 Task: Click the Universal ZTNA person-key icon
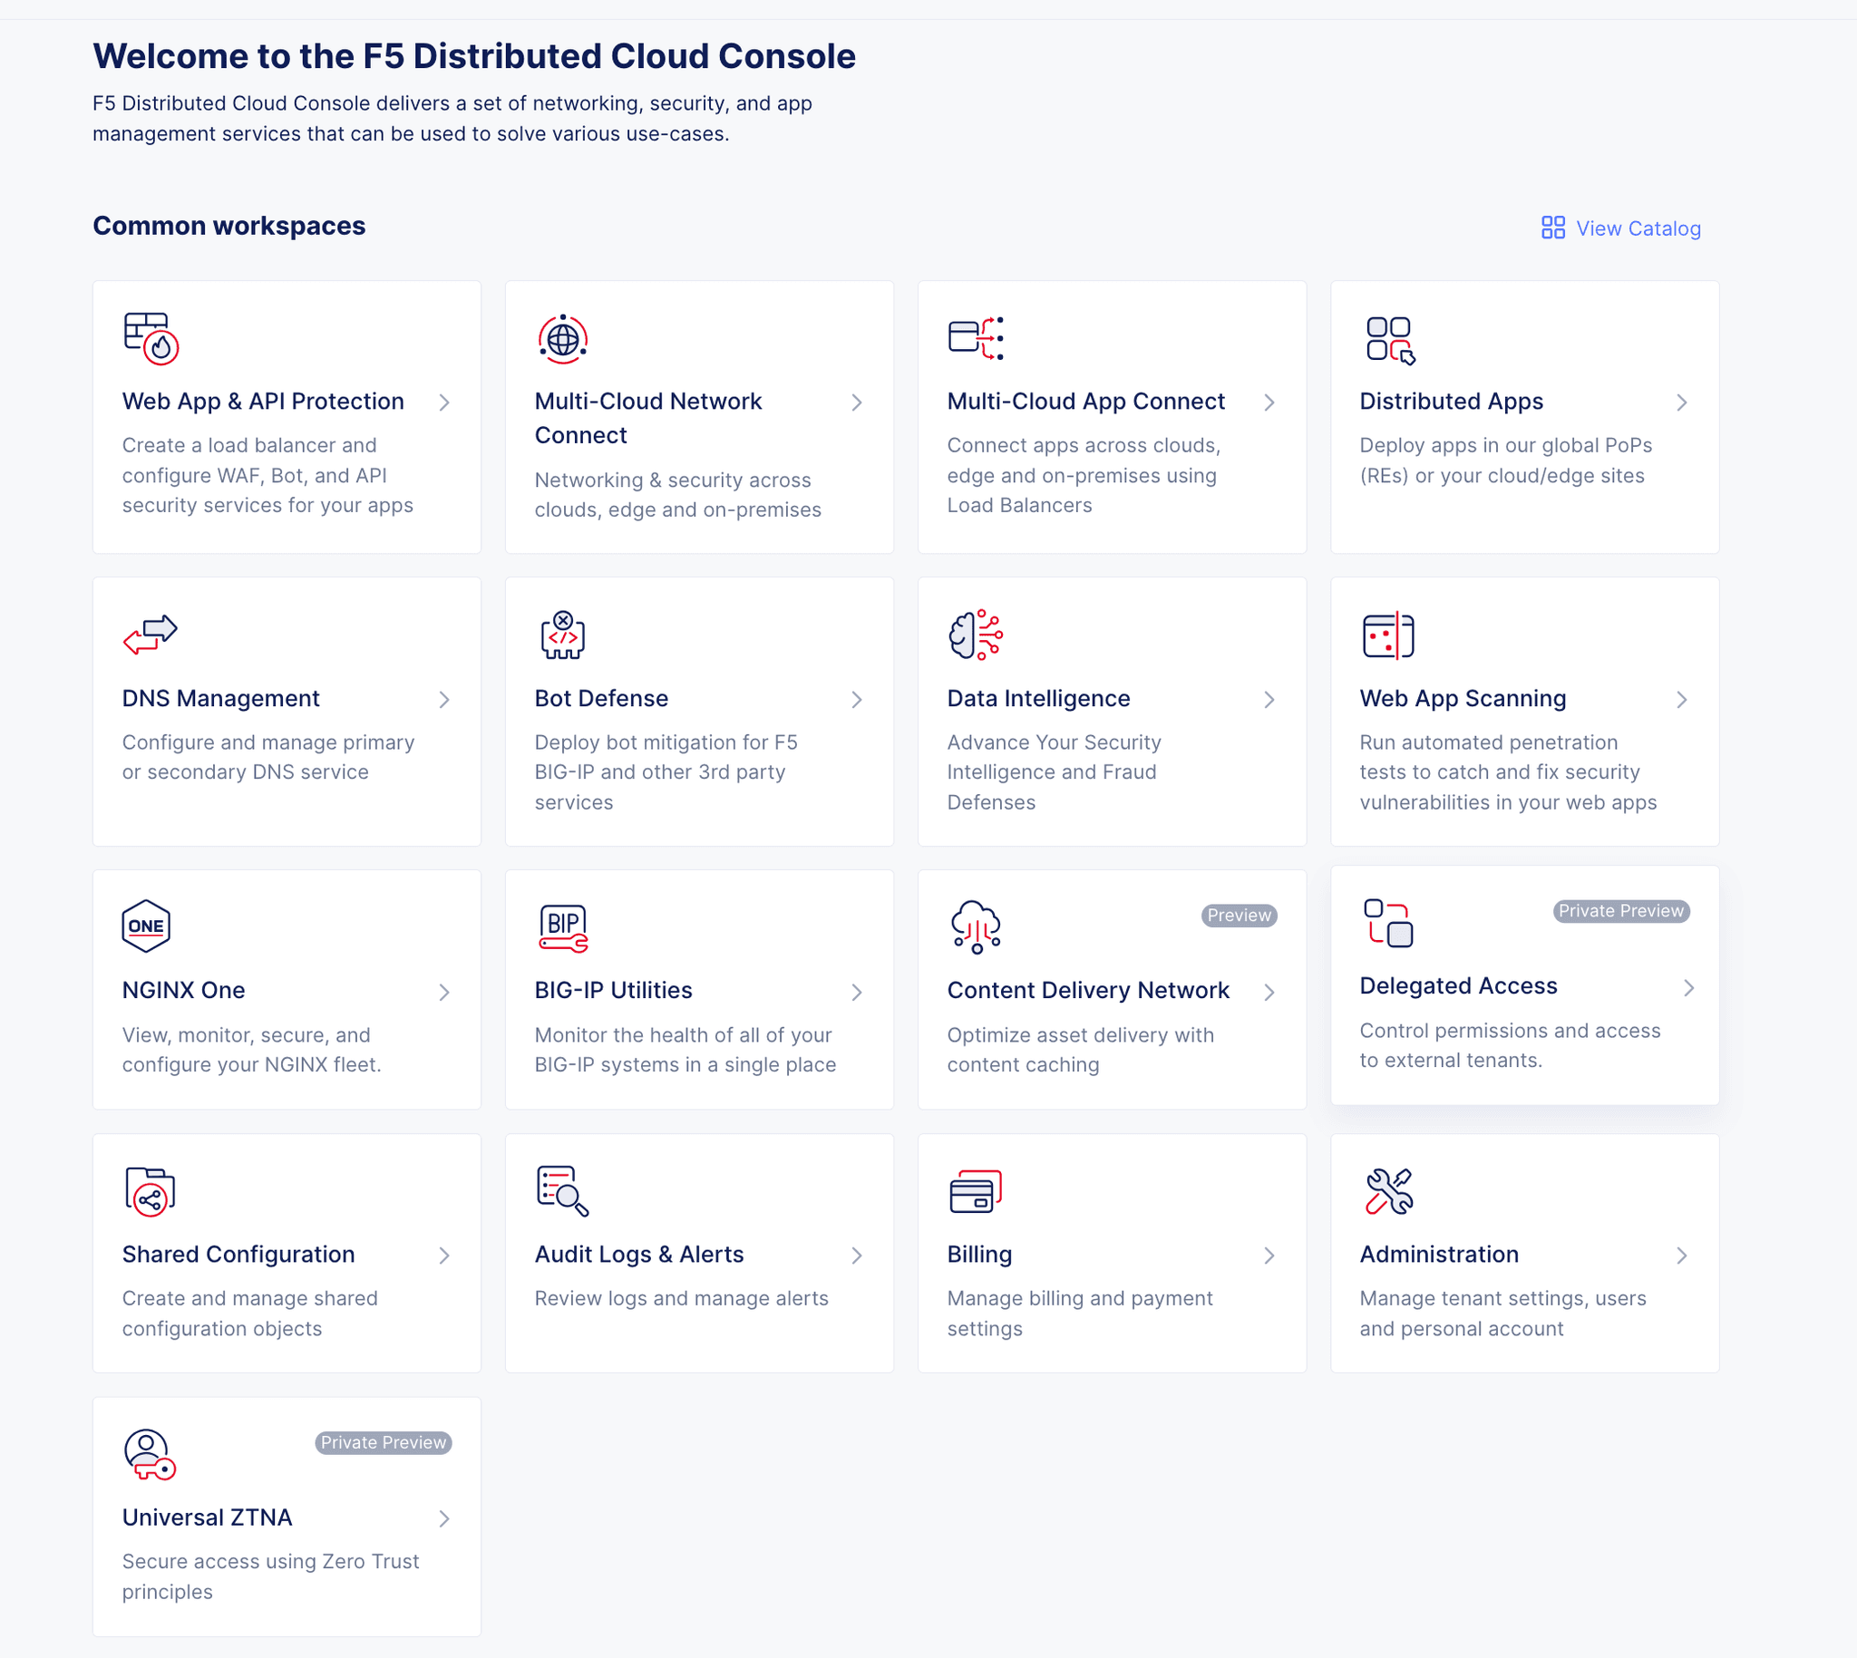[x=147, y=1455]
